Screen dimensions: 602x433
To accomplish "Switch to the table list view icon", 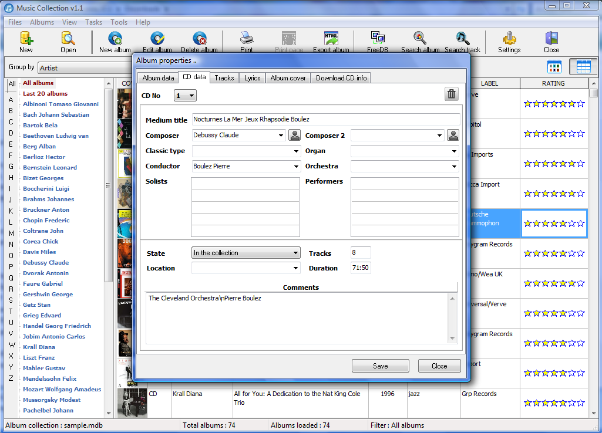I will [583, 67].
